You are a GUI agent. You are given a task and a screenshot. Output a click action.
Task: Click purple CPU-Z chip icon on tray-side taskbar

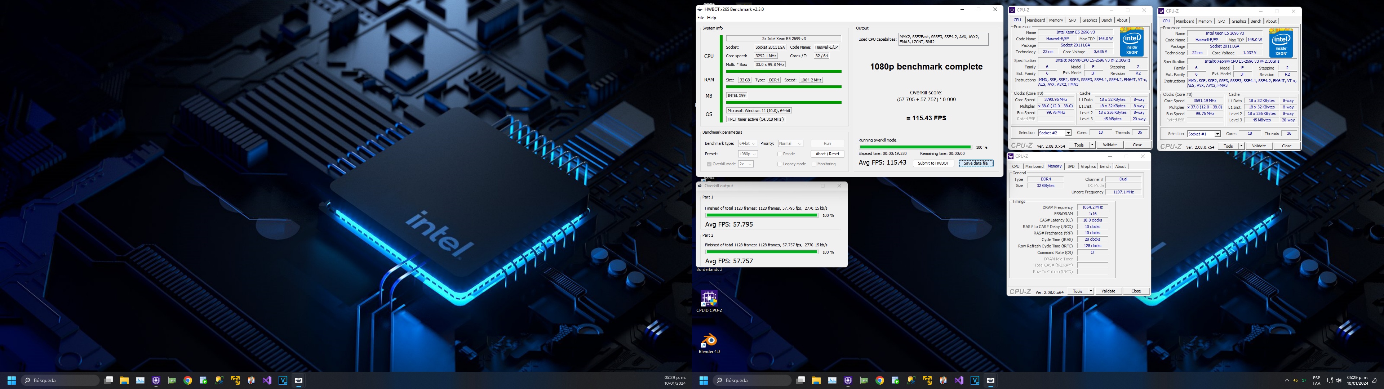coord(848,380)
